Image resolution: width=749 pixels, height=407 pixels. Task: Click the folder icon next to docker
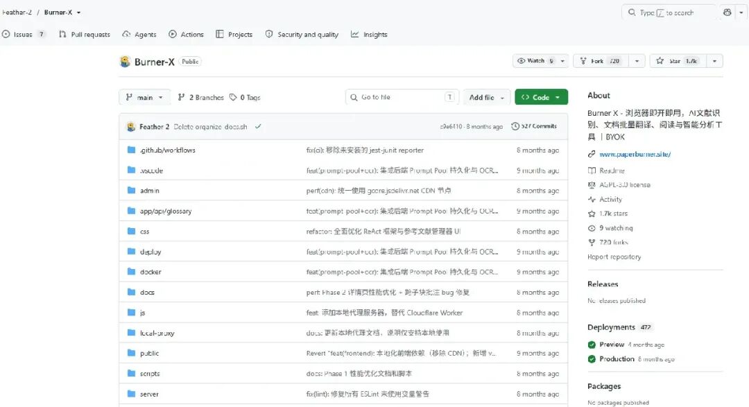coord(131,272)
